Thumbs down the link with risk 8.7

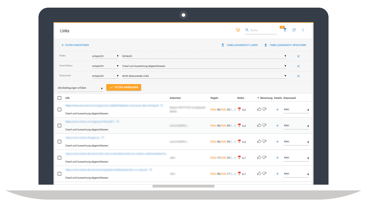(x=264, y=174)
